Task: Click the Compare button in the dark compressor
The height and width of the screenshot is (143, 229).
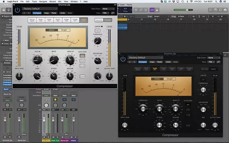Action: point(143,62)
